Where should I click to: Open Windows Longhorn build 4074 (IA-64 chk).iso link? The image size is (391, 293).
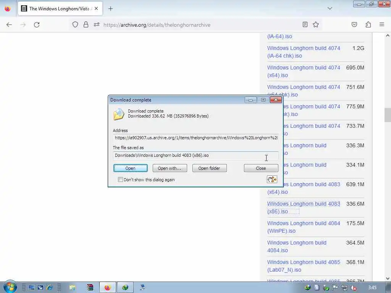tap(304, 52)
